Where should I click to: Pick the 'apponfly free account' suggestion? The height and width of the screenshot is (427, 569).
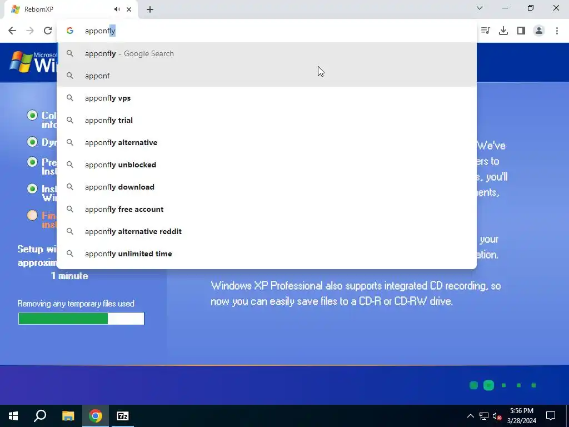coord(267,209)
